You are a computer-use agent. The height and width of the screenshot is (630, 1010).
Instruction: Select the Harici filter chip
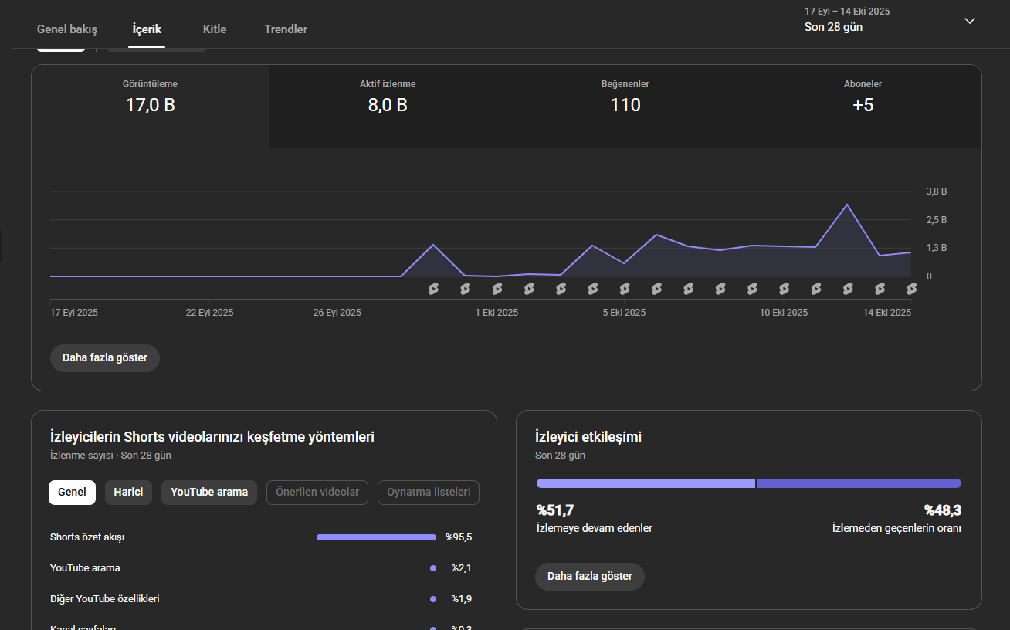[x=128, y=493]
